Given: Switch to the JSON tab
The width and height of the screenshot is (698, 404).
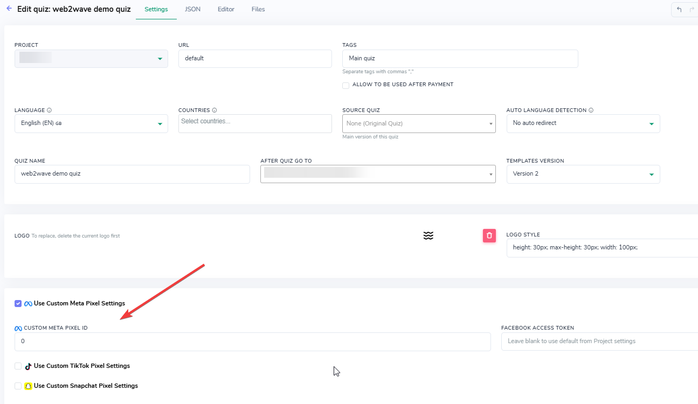Looking at the screenshot, I should [x=192, y=9].
